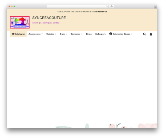Click the SynCreaCouture sewing machine logo

(x=20, y=22)
